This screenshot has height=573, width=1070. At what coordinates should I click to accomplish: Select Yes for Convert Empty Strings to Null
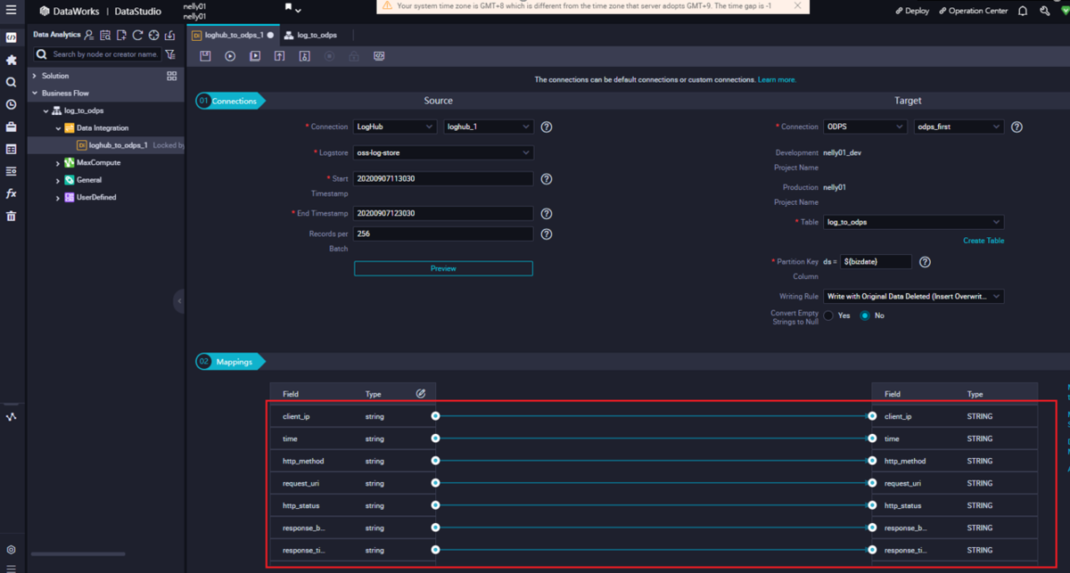tap(829, 315)
